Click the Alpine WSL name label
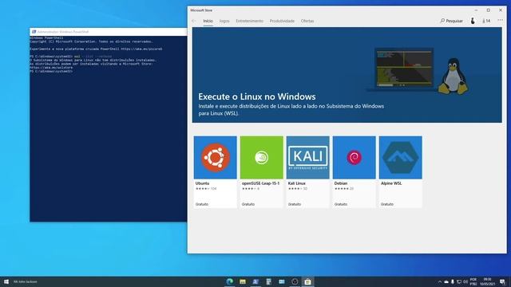The image size is (511, 287). pyautogui.click(x=391, y=183)
